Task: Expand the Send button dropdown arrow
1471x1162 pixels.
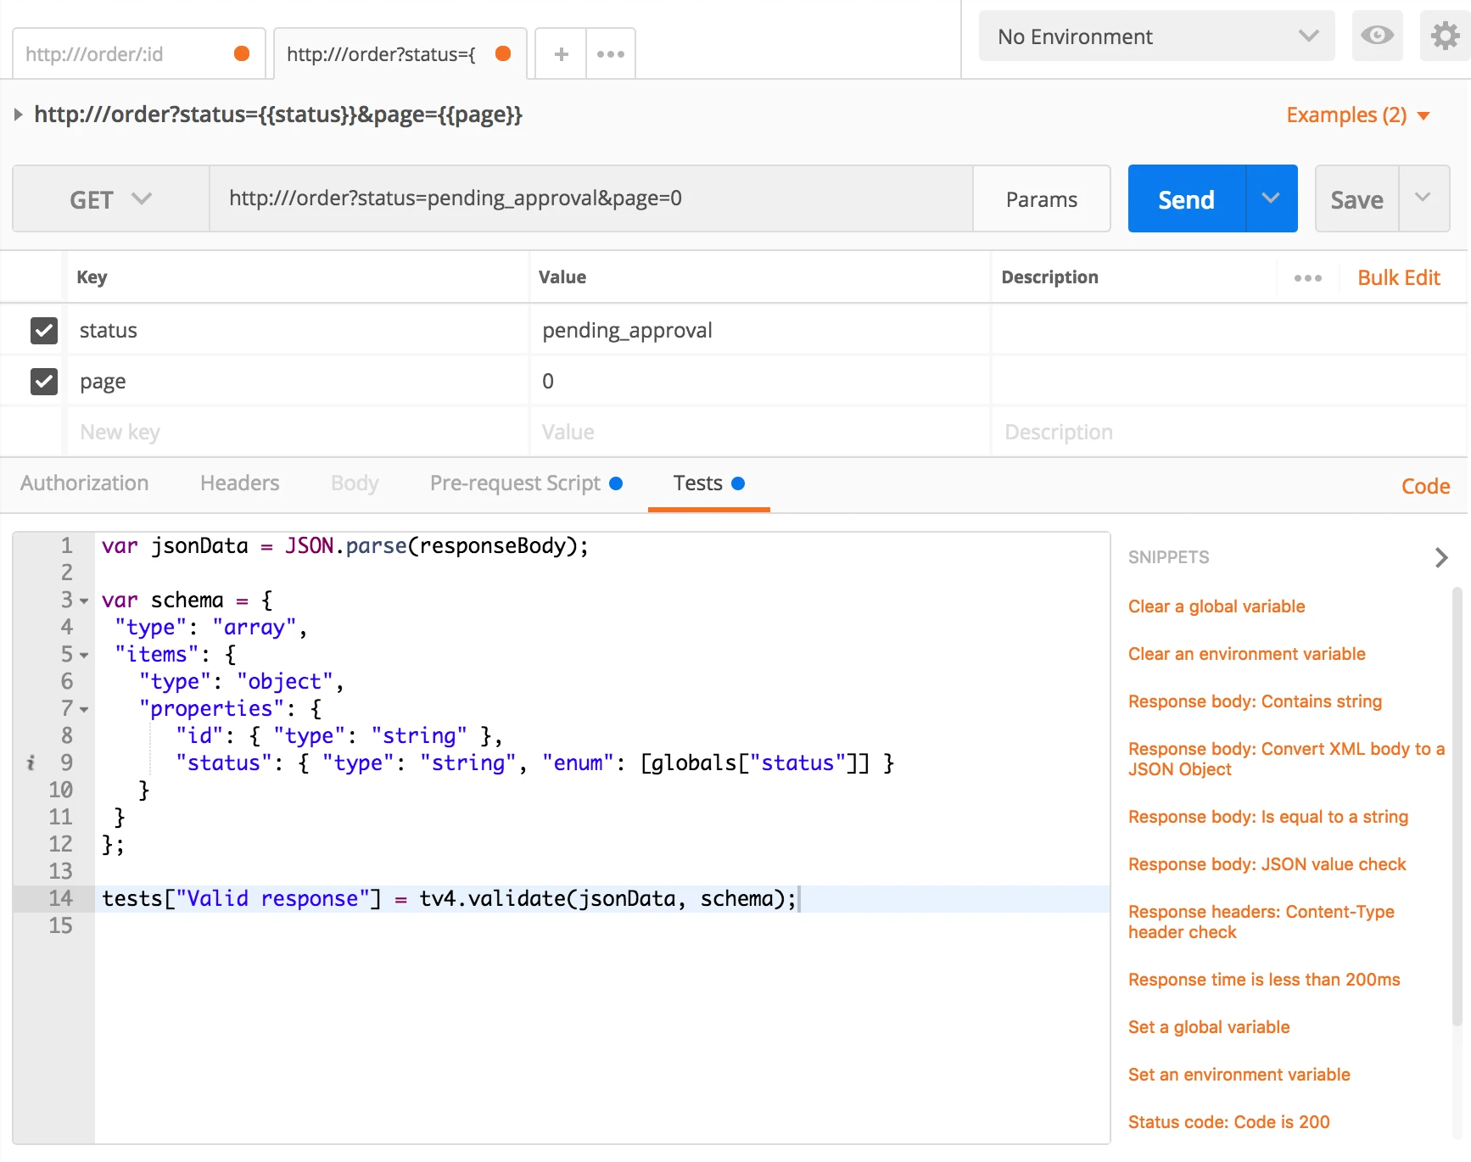Action: [x=1271, y=199]
